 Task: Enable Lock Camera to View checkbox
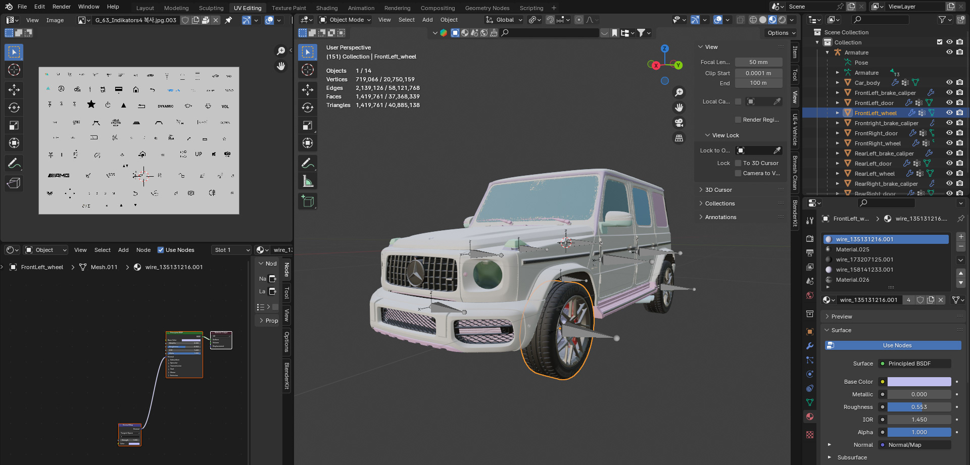738,173
